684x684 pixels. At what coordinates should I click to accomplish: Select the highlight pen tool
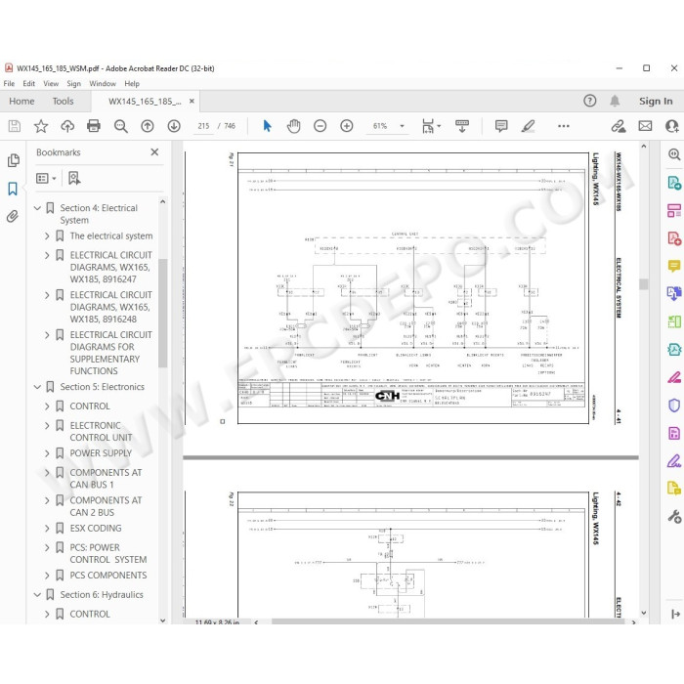(x=528, y=126)
